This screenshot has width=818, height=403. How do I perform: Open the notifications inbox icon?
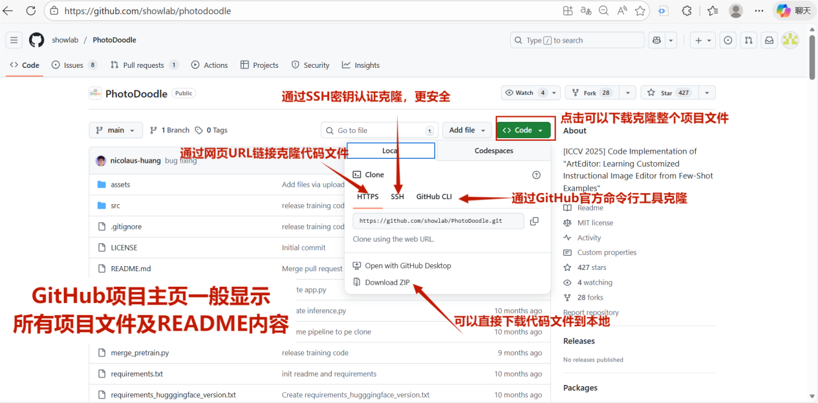click(769, 40)
